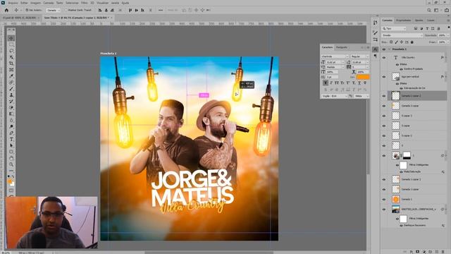Click the orange foreground color swatch

10,181
